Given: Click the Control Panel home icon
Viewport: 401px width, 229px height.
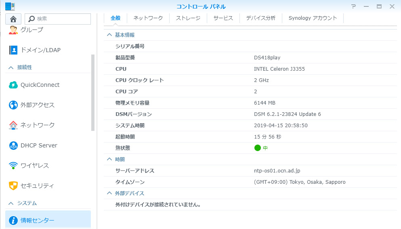Looking at the screenshot, I should click(13, 19).
